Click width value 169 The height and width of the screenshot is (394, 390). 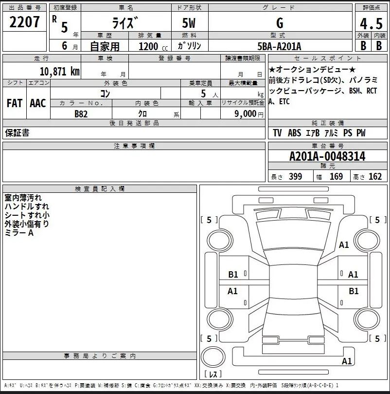(336, 176)
